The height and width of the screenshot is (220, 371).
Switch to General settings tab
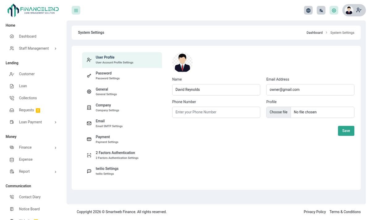pos(122,92)
